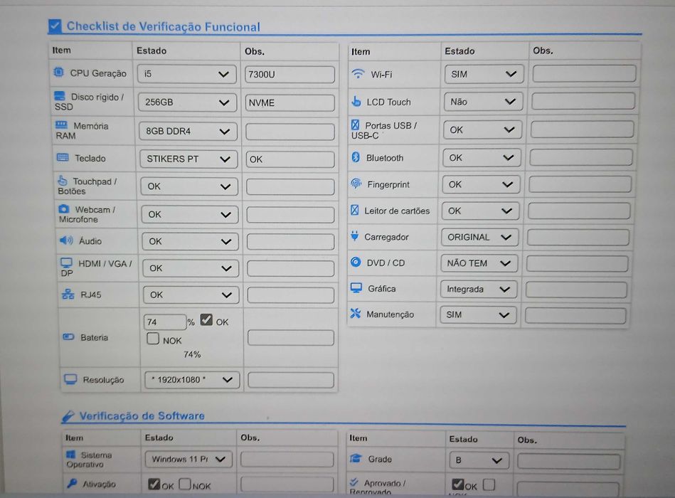
Task: Open the Bluetooth OK dropdown
Action: [x=482, y=157]
